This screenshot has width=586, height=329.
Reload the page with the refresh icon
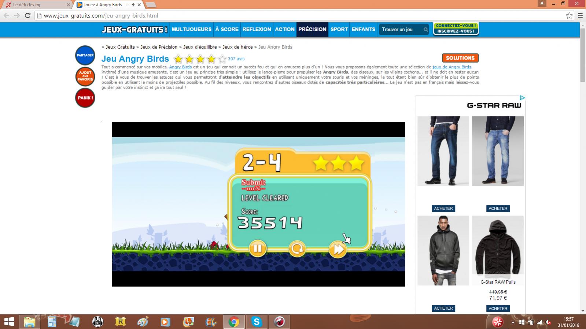pyautogui.click(x=27, y=16)
